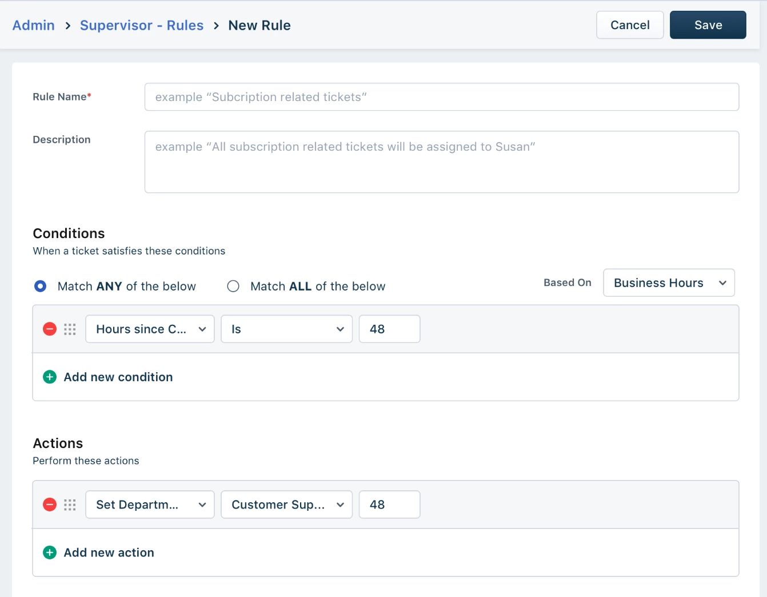767x597 pixels.
Task: Select Match ALL of the below
Action: tap(233, 286)
